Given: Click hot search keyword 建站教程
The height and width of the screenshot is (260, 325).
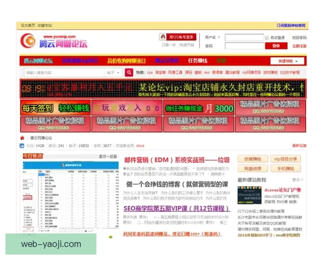Looking at the screenshot, I should point(232,73).
